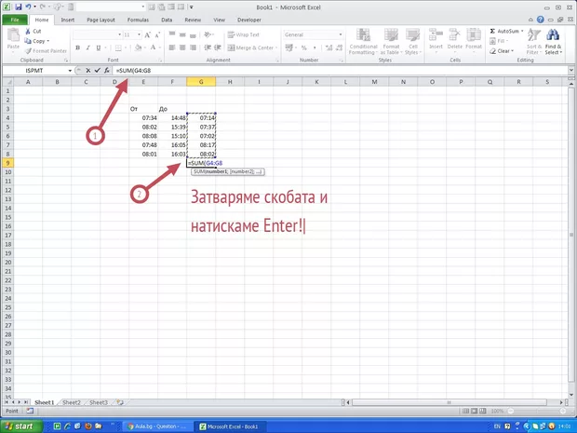Toggle Wrap Text

(244, 34)
